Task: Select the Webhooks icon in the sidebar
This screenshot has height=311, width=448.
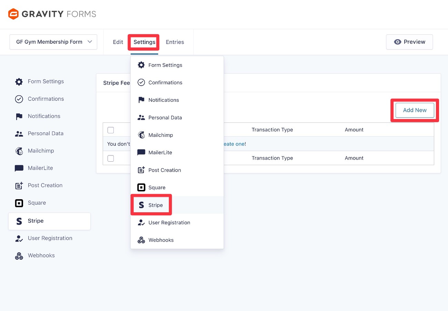Action: [19, 255]
